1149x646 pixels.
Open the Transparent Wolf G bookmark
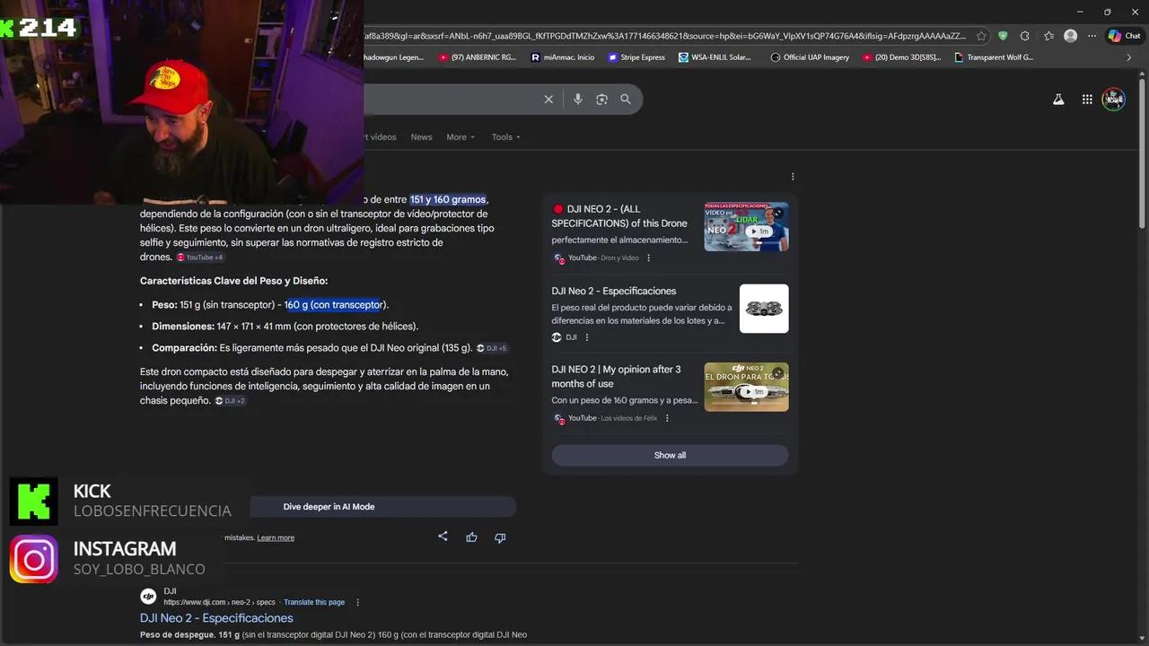(994, 57)
